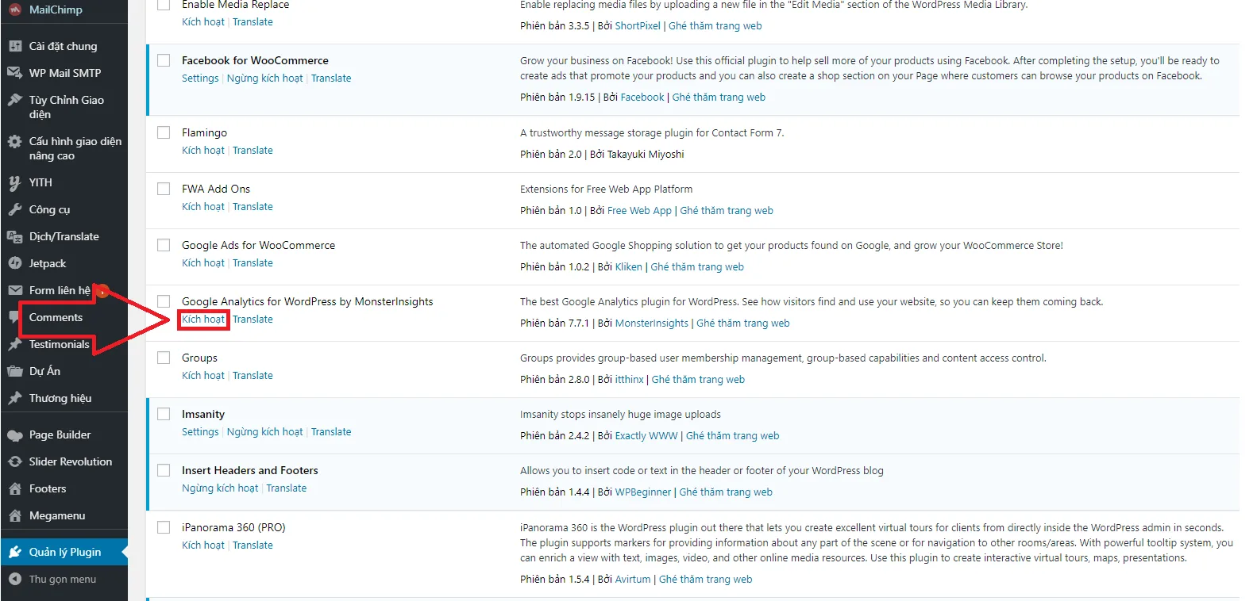Open the Comments menu item

click(x=56, y=317)
